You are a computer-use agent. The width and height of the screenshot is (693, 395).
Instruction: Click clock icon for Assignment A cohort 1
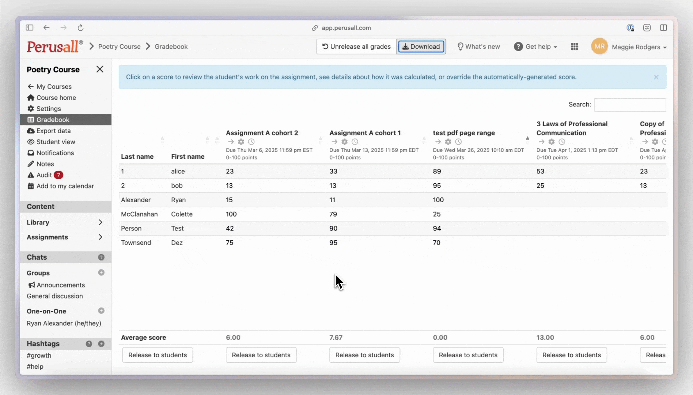[x=355, y=142]
